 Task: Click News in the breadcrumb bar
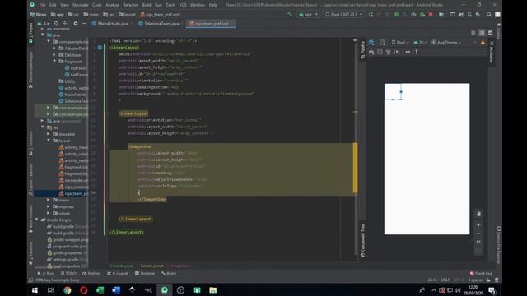[x=39, y=15]
